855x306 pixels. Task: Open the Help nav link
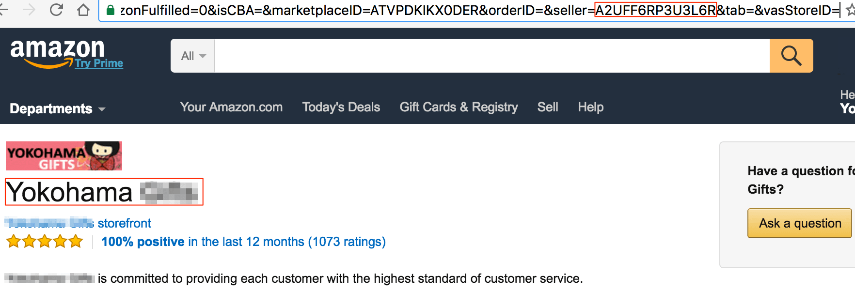590,107
